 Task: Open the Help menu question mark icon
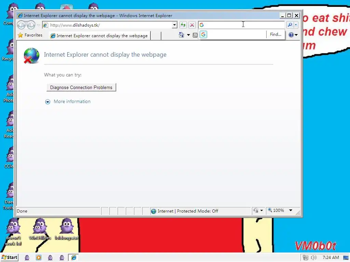click(291, 35)
